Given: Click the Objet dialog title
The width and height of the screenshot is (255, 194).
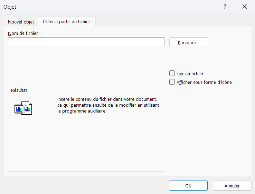Looking at the screenshot, I should point(10,7).
